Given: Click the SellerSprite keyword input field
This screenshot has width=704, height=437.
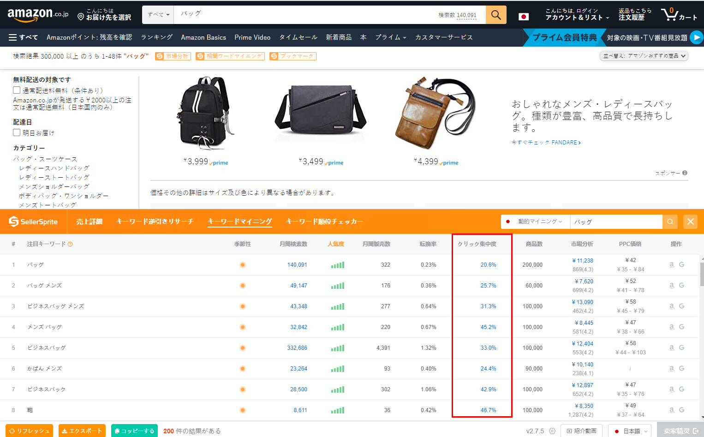Looking at the screenshot, I should 616,221.
